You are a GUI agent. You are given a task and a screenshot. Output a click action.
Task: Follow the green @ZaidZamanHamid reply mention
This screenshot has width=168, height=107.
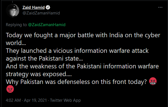(x=47, y=25)
